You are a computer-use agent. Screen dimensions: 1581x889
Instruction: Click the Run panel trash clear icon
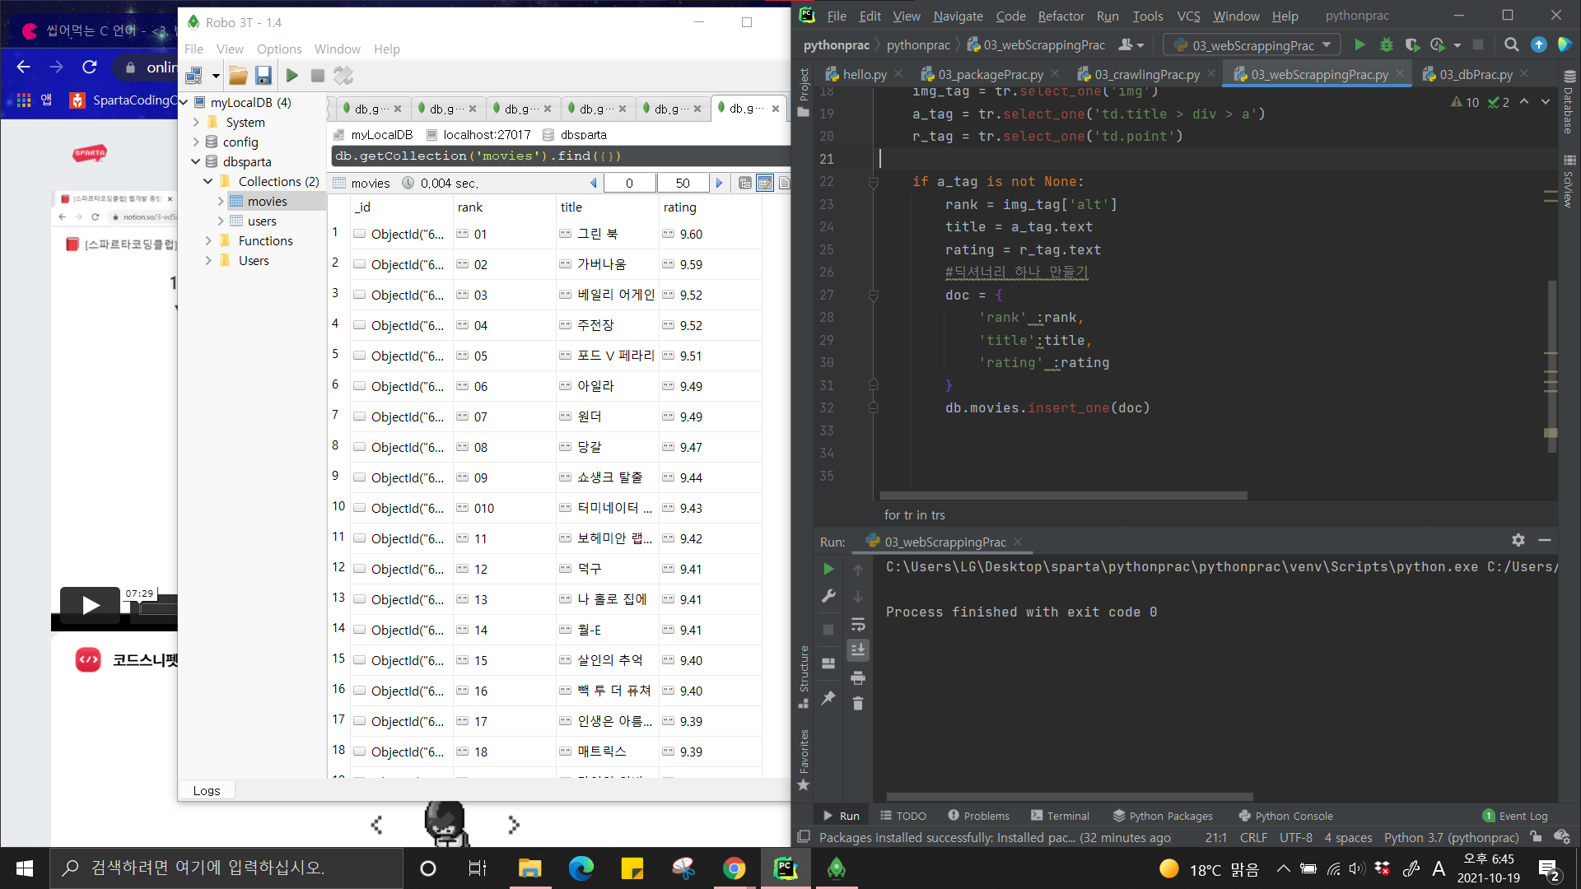coord(858,704)
